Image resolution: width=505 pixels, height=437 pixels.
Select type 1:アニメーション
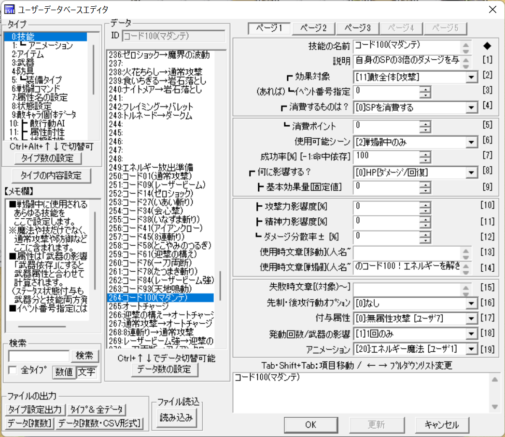click(x=46, y=46)
